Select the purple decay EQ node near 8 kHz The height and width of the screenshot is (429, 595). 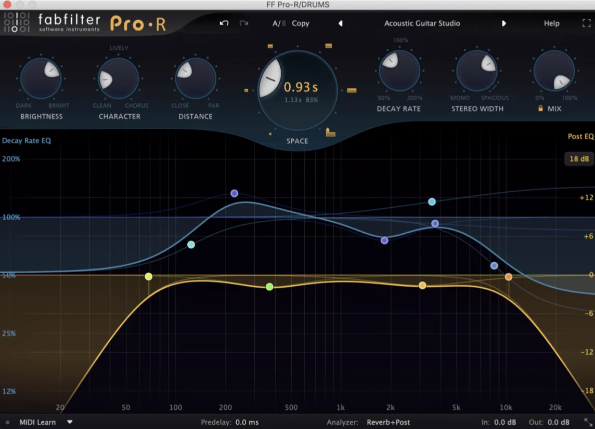(494, 266)
